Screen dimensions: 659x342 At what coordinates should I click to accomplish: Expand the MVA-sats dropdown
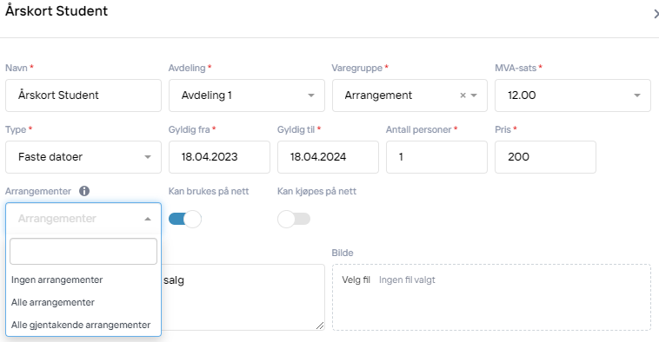[x=573, y=95]
